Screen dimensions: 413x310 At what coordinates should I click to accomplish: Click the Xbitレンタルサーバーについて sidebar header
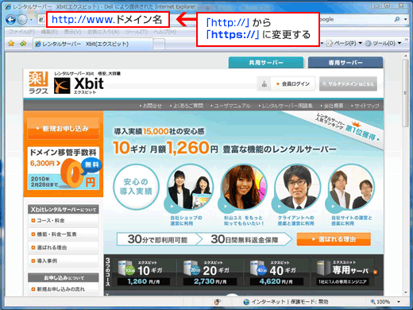coord(64,209)
